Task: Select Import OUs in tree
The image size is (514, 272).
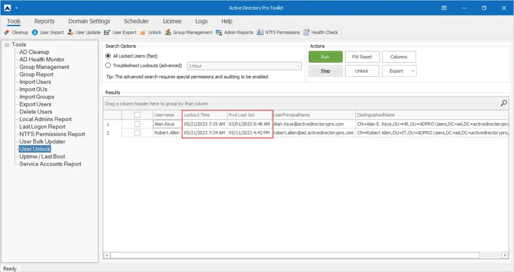Action: pos(33,89)
